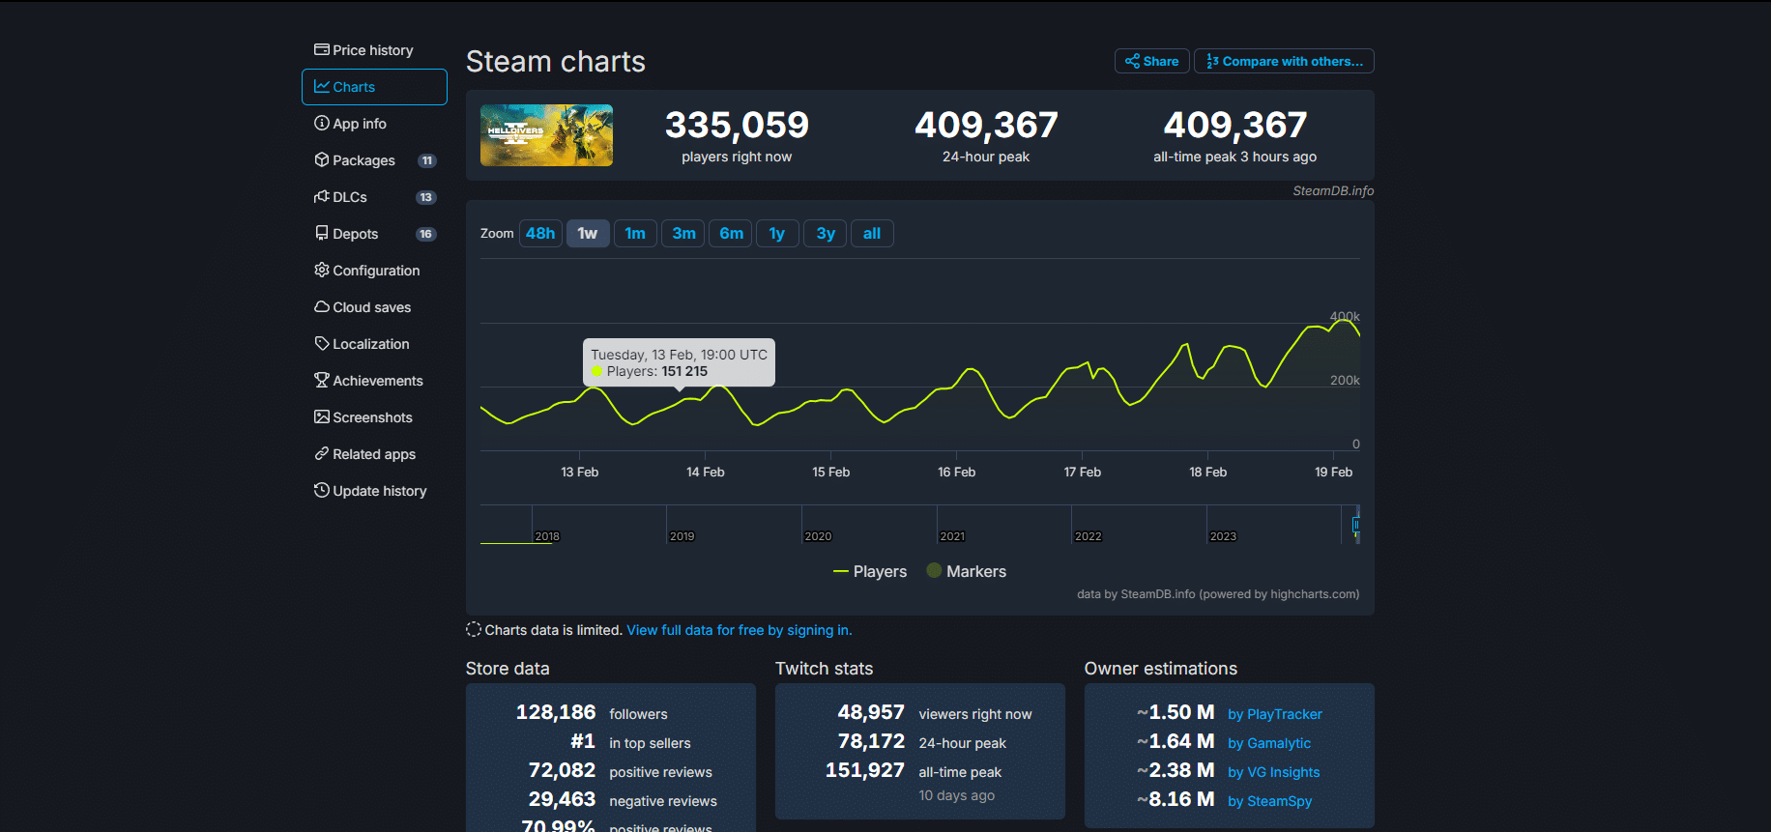1771x832 pixels.
Task: Select the 48h zoom range
Action: pyautogui.click(x=540, y=233)
